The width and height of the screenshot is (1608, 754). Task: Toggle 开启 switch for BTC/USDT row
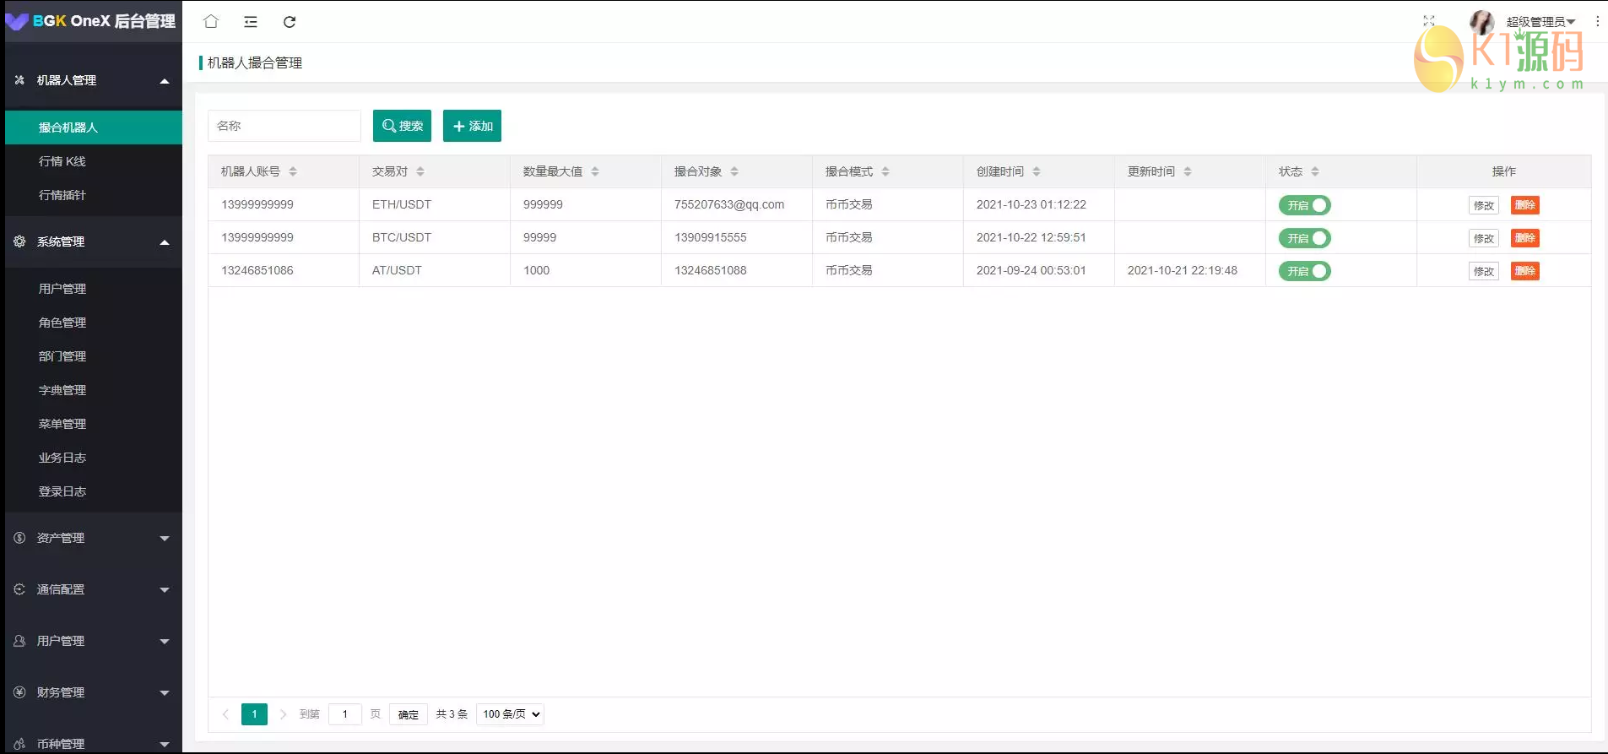tap(1304, 238)
